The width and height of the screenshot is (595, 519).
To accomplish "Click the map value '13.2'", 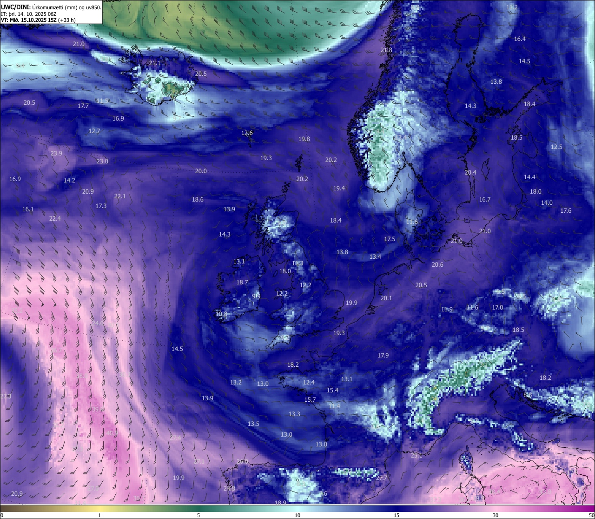I will (236, 383).
